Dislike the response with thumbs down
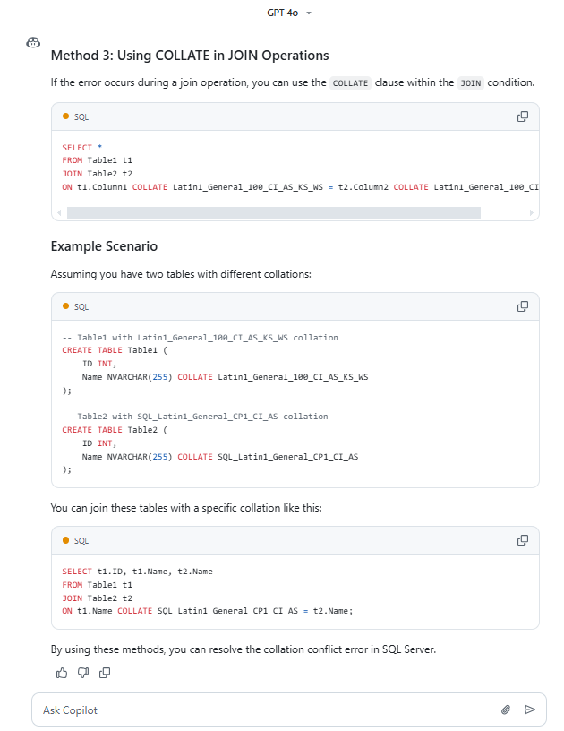Screen dimensions: 564x731 83,673
